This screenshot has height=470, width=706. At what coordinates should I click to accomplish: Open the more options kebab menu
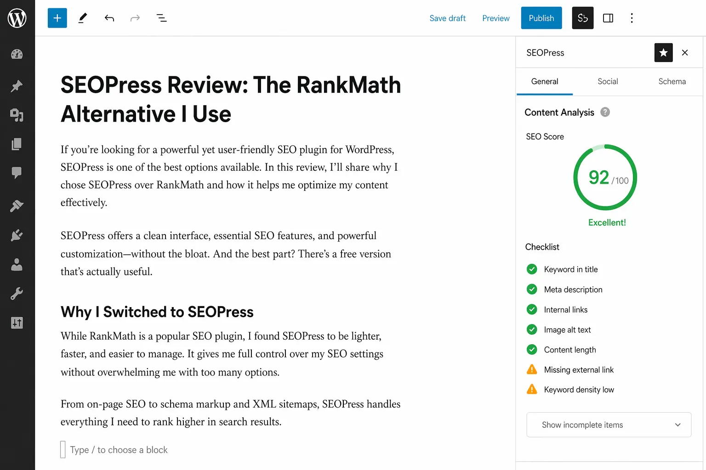tap(632, 18)
